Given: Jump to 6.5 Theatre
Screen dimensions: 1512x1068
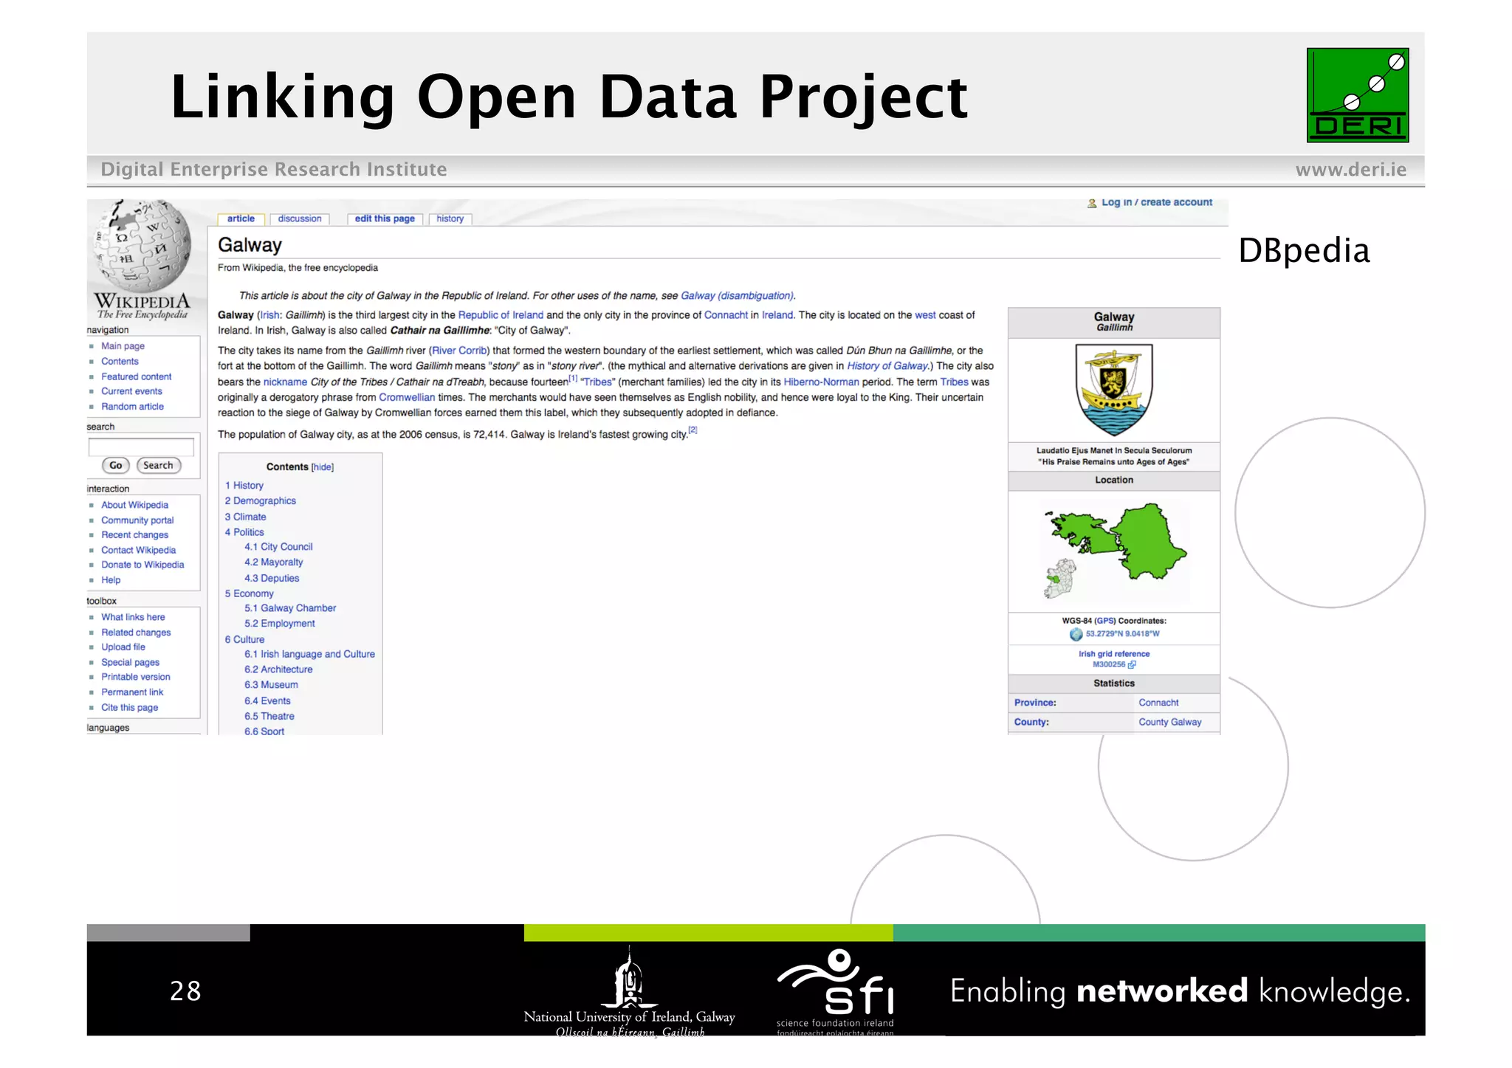Looking at the screenshot, I should click(269, 717).
